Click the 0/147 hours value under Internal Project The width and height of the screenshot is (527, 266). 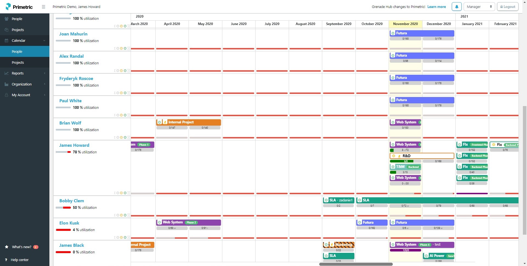[x=172, y=128]
